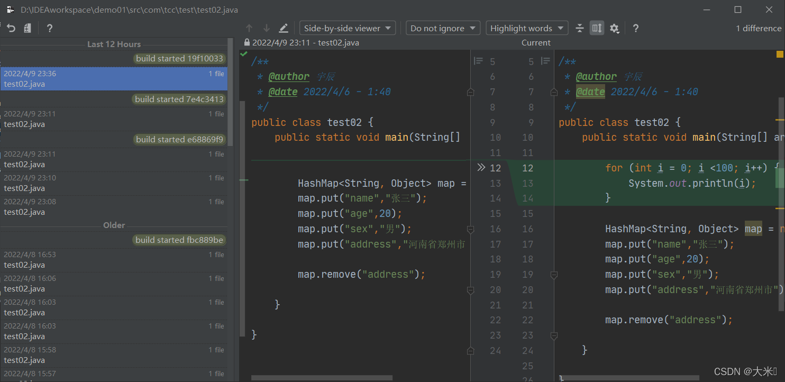Collapse the fold marker at line 7 in the left pane
Screen dimensions: 785x382
(470, 92)
